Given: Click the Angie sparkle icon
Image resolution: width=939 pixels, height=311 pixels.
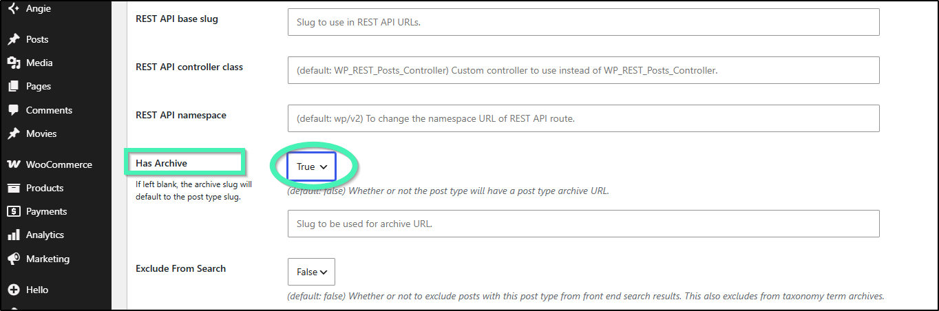Looking at the screenshot, I should [13, 9].
